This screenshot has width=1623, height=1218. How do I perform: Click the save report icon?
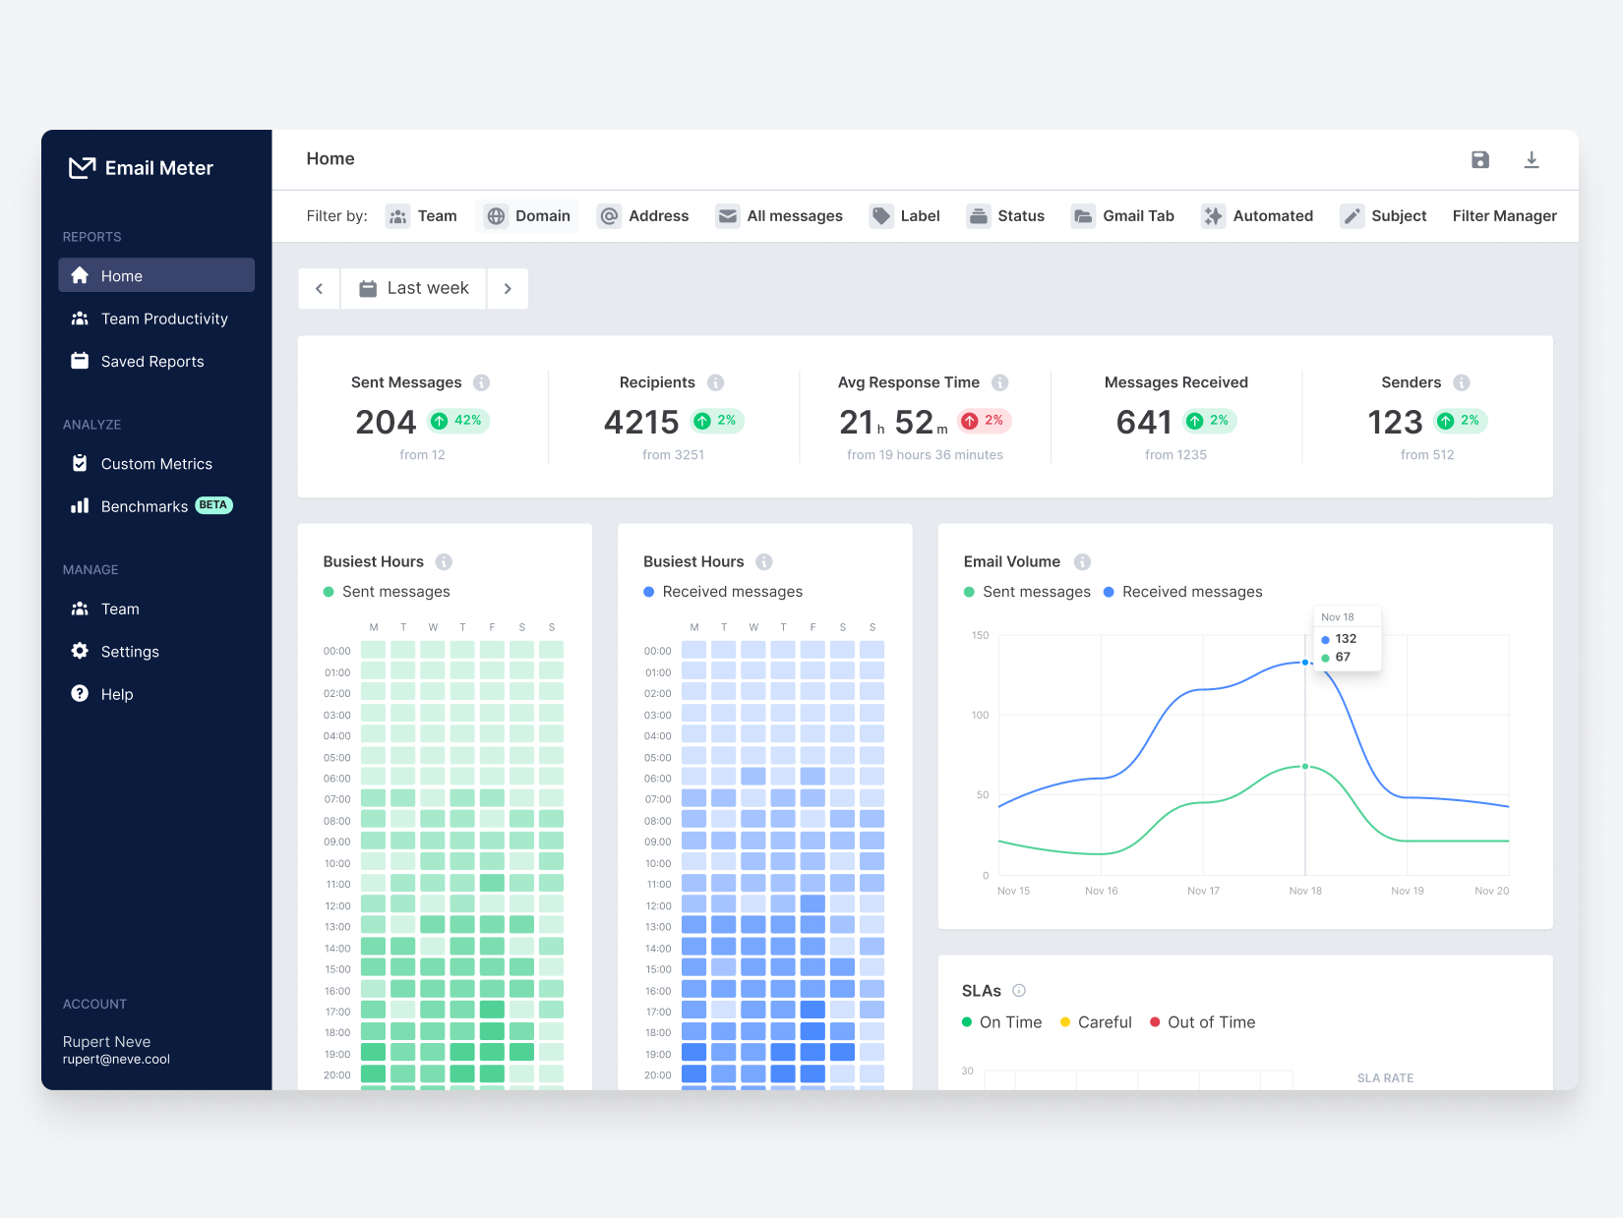[1480, 159]
